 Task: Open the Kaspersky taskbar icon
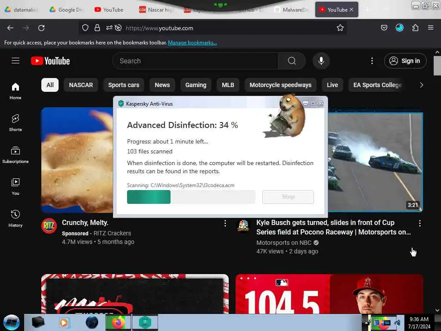pos(145,322)
